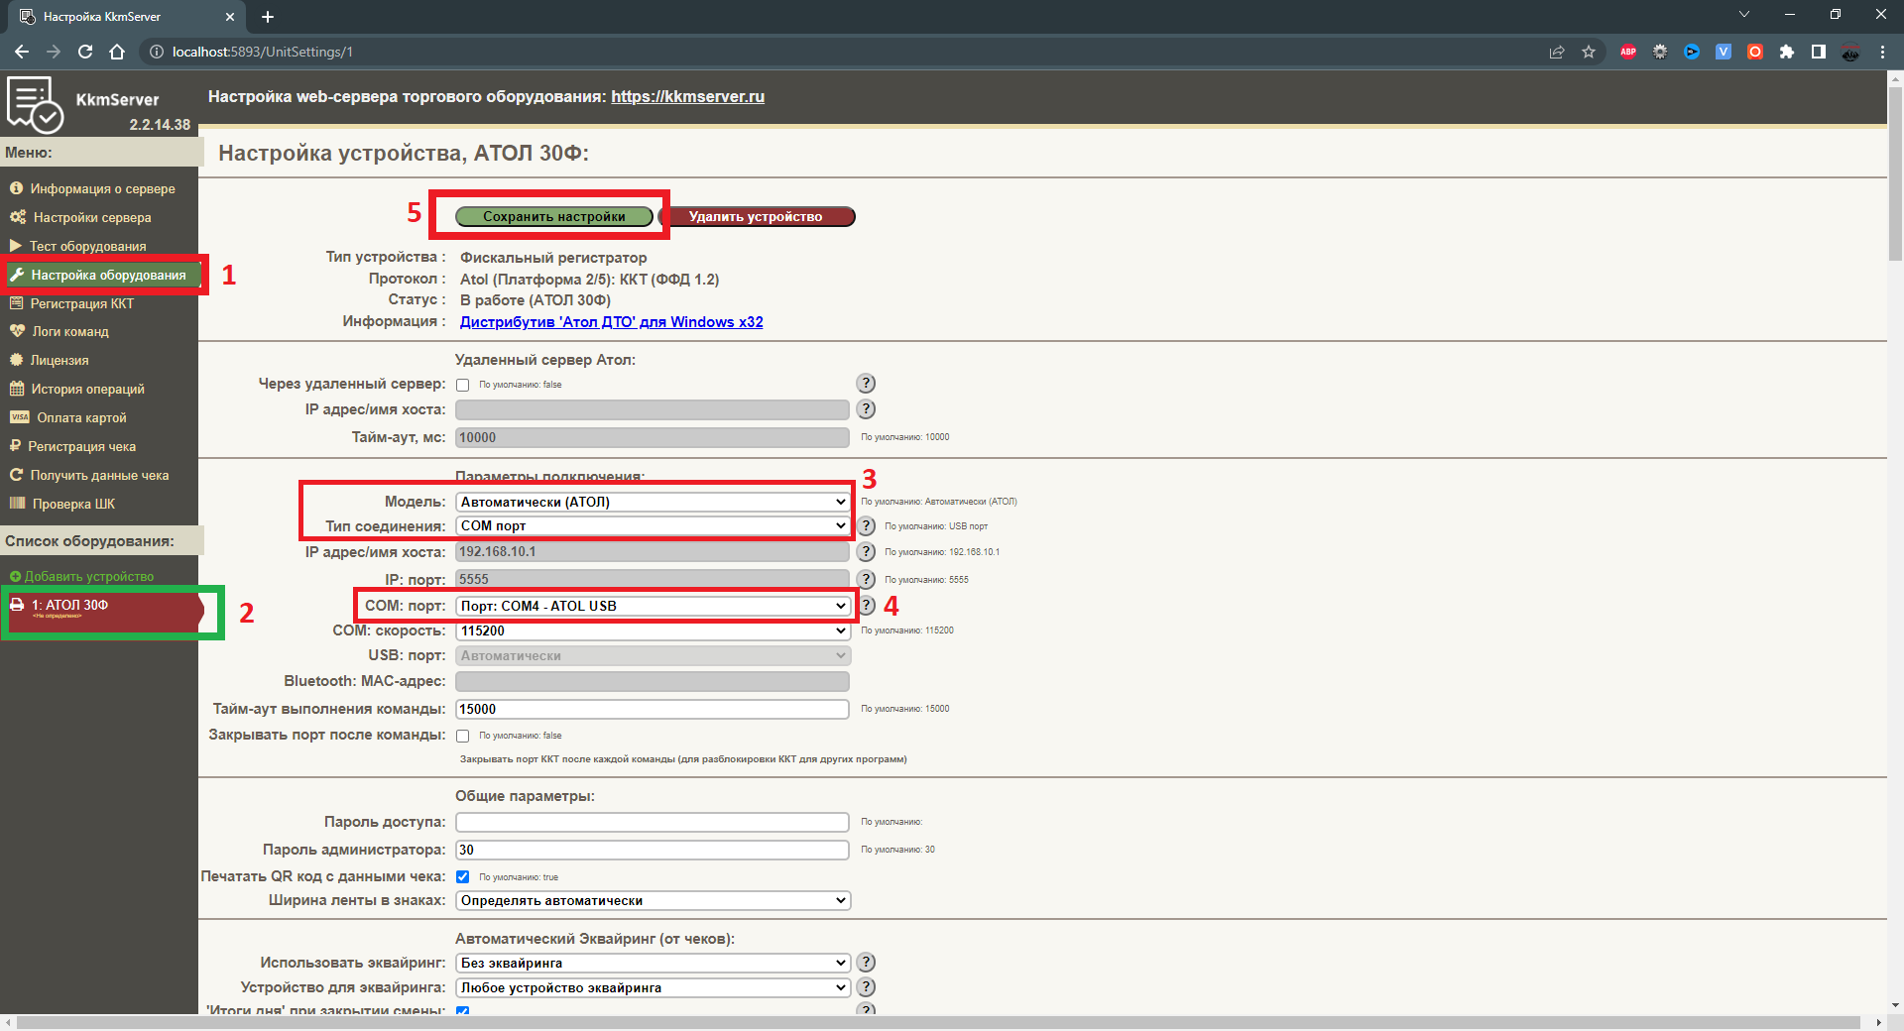Reload the page in the browser
This screenshot has width=1904, height=1031.
click(x=85, y=52)
